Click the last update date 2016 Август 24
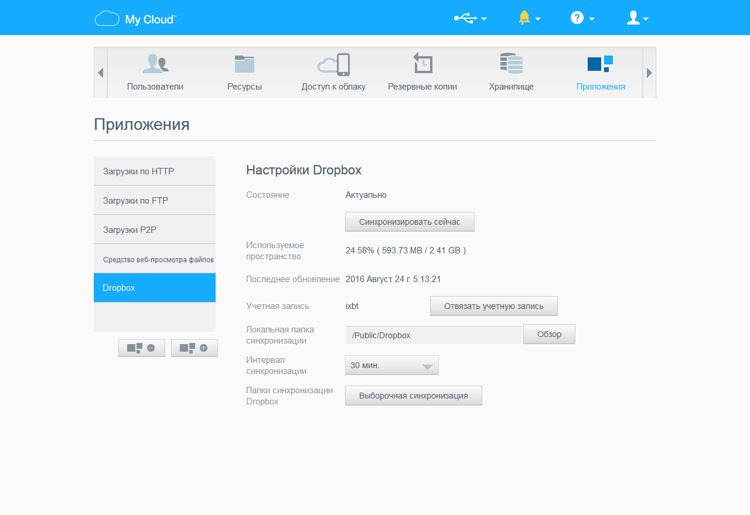This screenshot has width=750, height=515. (393, 279)
